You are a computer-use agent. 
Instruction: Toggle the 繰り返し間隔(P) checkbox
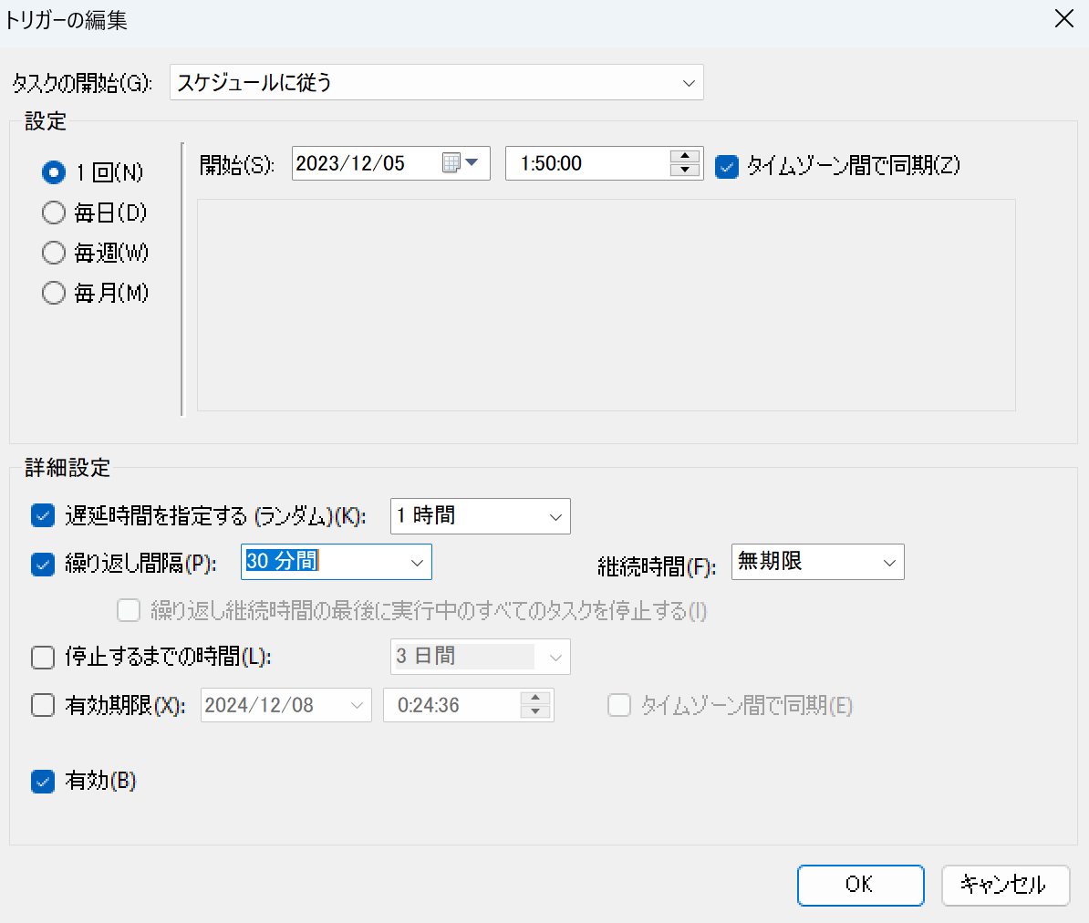(43, 564)
